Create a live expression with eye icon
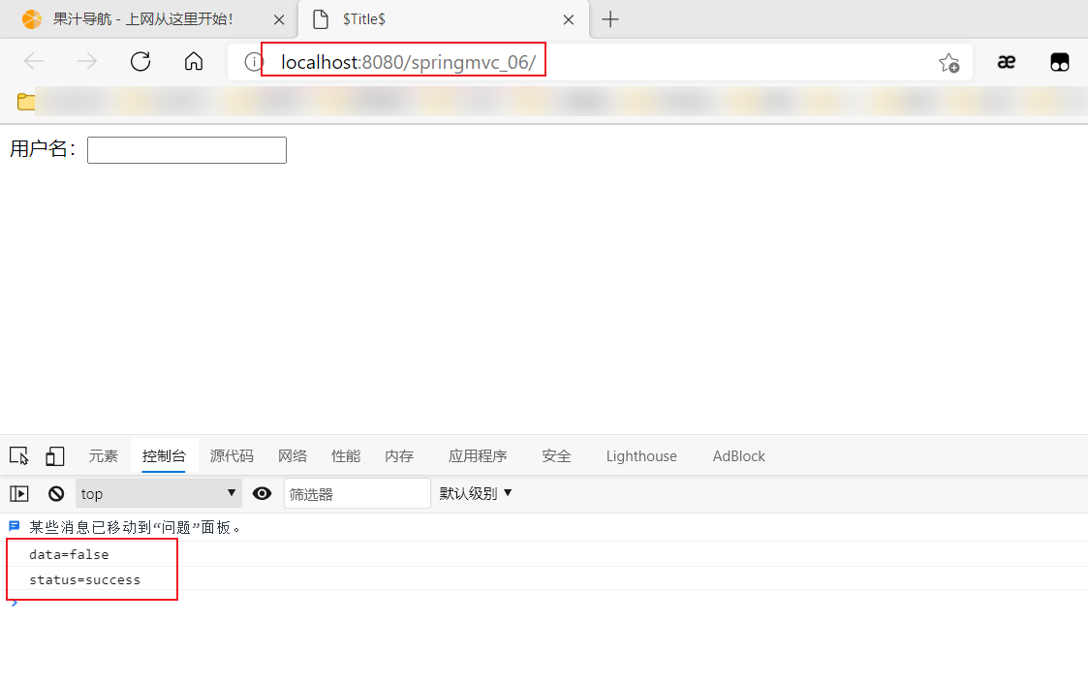Image resolution: width=1088 pixels, height=685 pixels. (x=262, y=494)
